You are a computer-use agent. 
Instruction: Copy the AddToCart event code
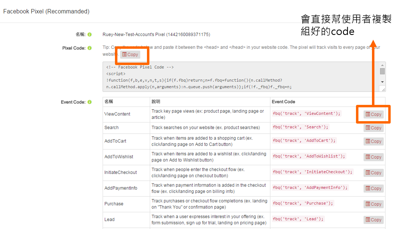[373, 141]
